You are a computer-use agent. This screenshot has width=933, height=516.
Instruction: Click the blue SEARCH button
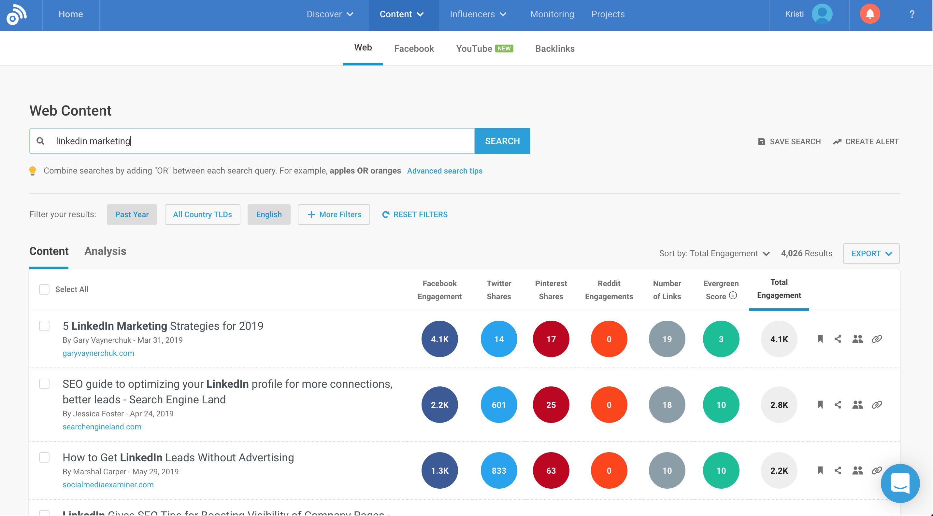pos(502,141)
